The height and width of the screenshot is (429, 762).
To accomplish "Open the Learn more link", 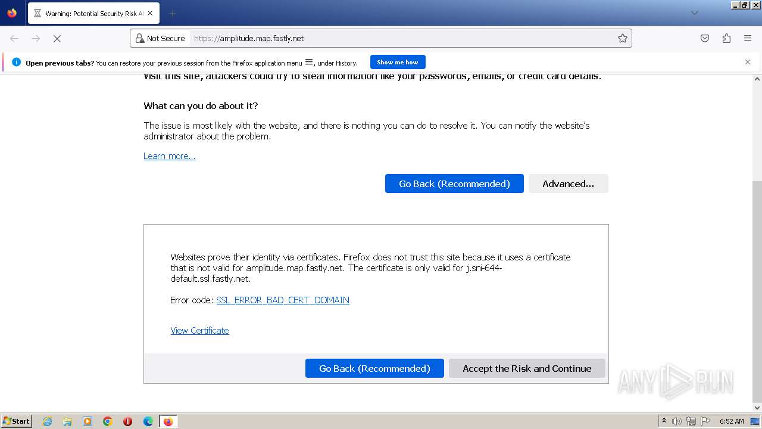I will pos(170,156).
